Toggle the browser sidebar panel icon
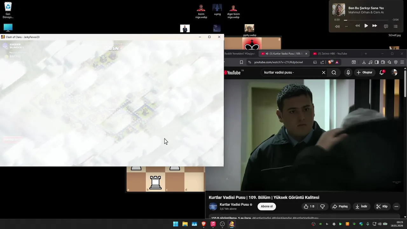This screenshot has width=407, height=229. coord(376,62)
